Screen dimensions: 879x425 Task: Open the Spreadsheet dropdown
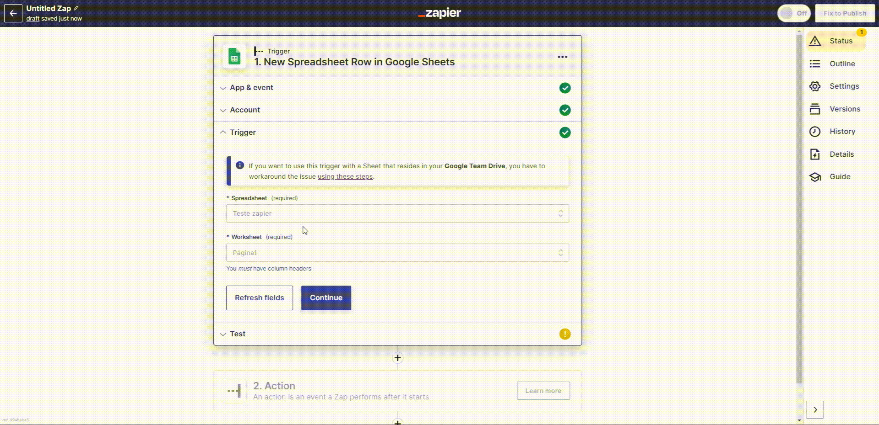[x=397, y=213]
